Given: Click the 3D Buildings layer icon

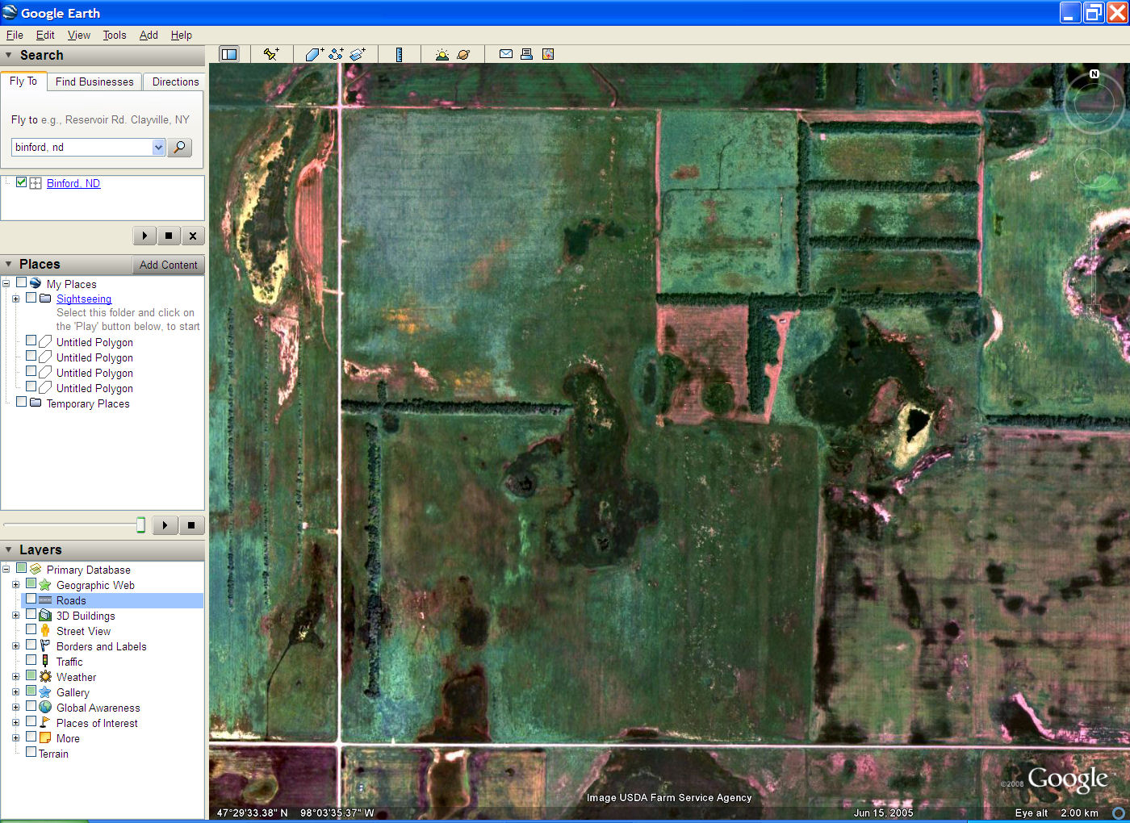Looking at the screenshot, I should [45, 616].
